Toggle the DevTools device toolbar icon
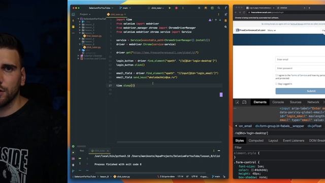 [x=244, y=102]
